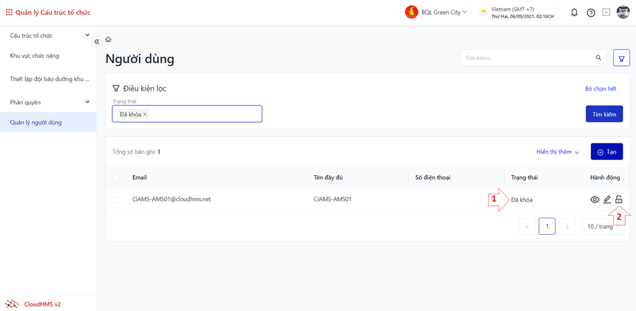Screen dimensions: 636x311
Task: Open "Hiển thị thêm" dropdown
Action: 557,152
